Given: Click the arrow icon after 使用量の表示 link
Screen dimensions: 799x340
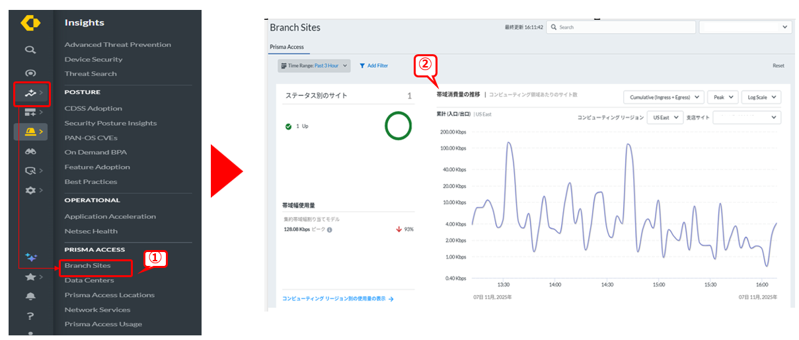Looking at the screenshot, I should click(x=391, y=299).
